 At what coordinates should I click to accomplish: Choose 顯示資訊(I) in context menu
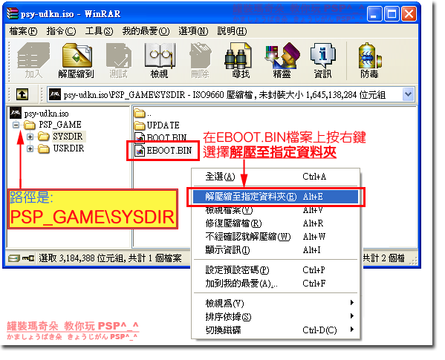pos(276,250)
